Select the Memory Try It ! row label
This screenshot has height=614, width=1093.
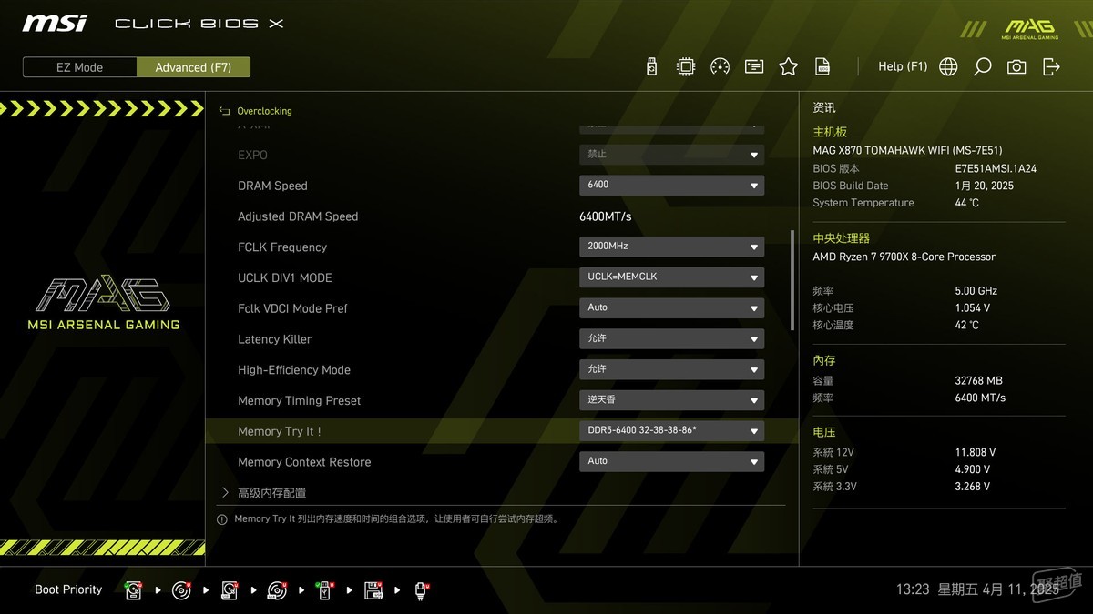(280, 431)
